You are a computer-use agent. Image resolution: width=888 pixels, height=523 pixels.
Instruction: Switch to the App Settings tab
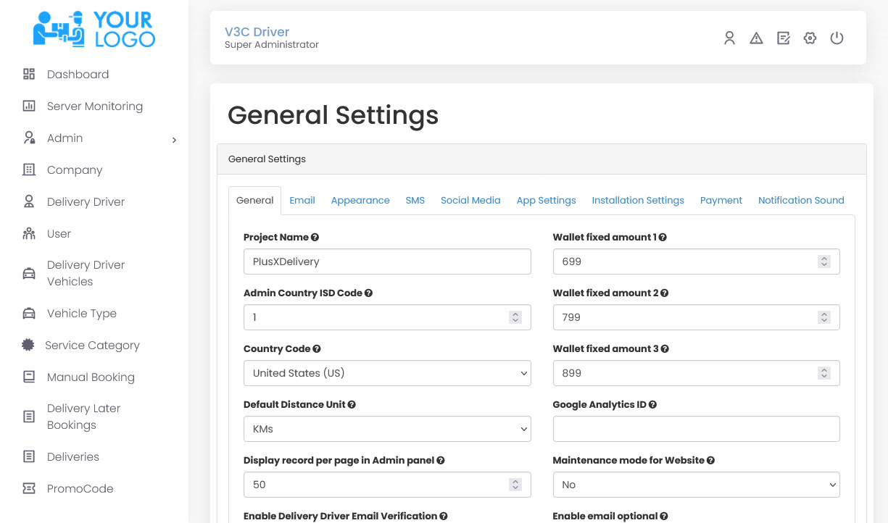tap(546, 201)
